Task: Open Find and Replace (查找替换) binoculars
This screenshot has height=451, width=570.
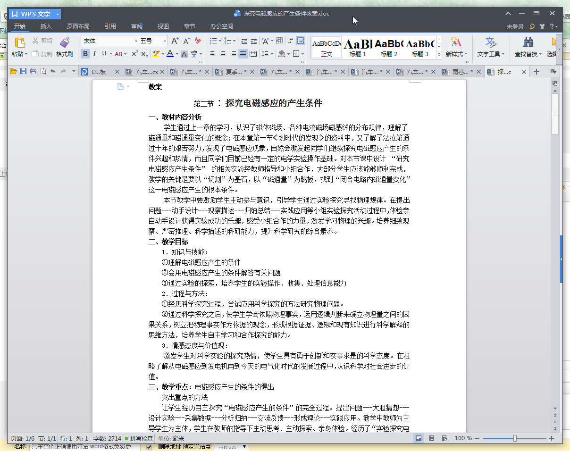Action: click(528, 42)
